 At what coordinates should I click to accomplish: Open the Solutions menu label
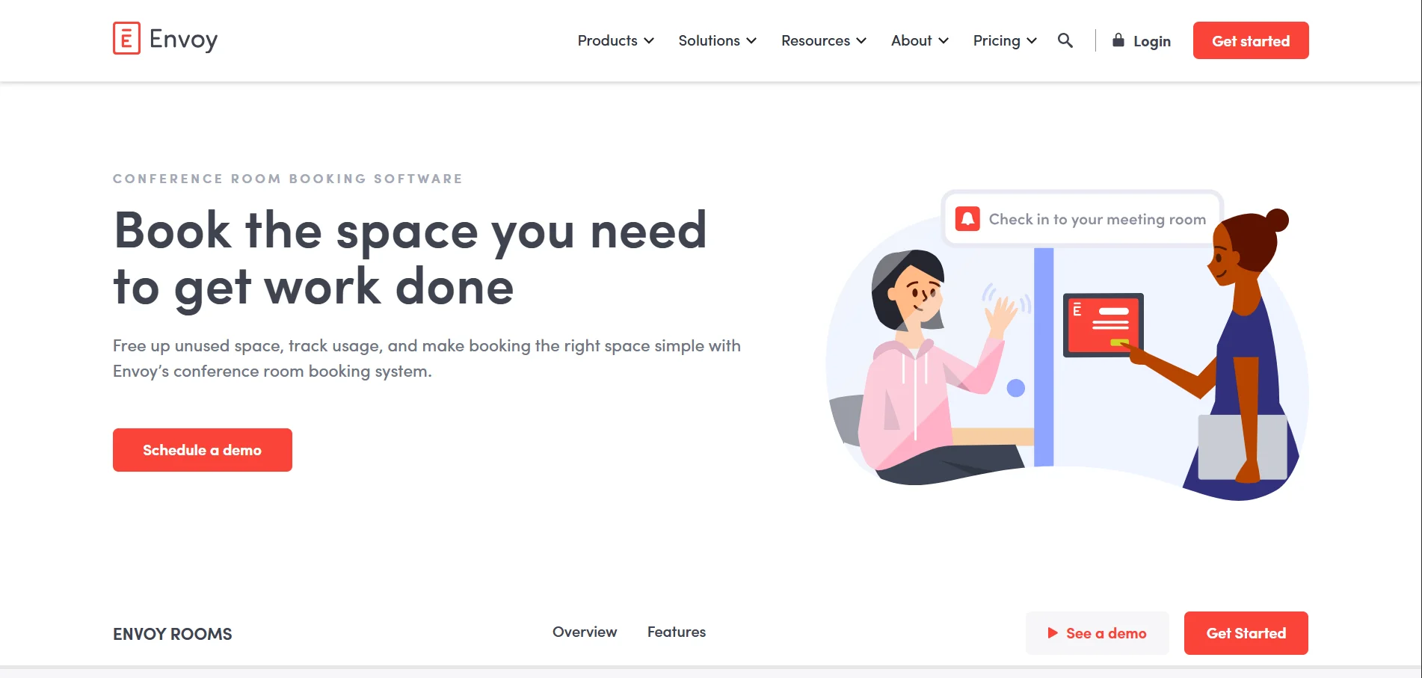pos(709,40)
